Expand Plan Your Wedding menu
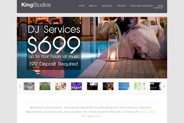This screenshot has width=184, height=123. (142, 6)
